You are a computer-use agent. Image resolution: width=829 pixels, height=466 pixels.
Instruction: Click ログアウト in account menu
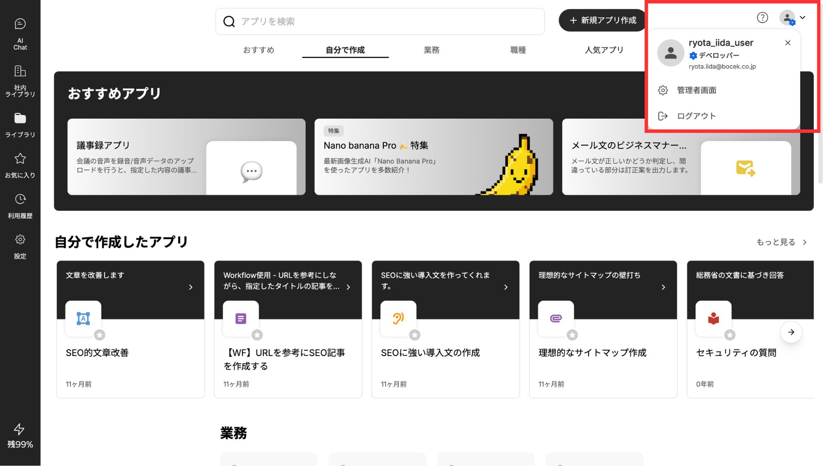point(696,116)
